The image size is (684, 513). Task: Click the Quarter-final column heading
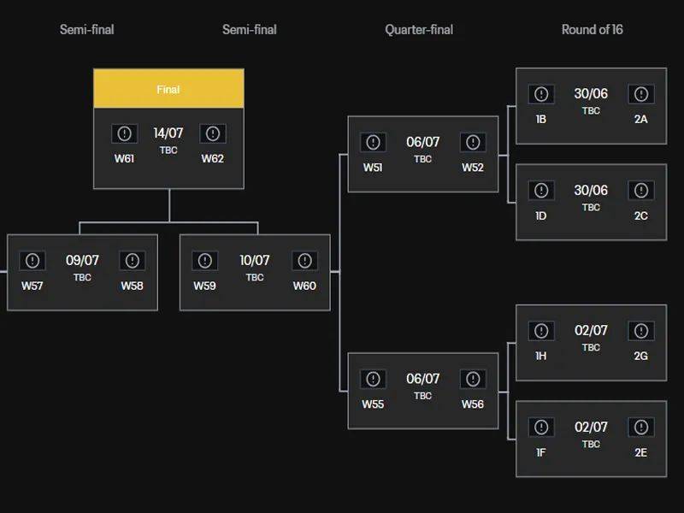[419, 30]
